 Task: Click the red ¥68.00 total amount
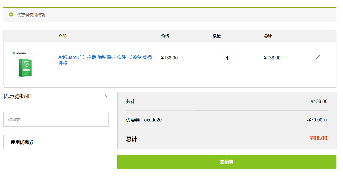point(319,139)
